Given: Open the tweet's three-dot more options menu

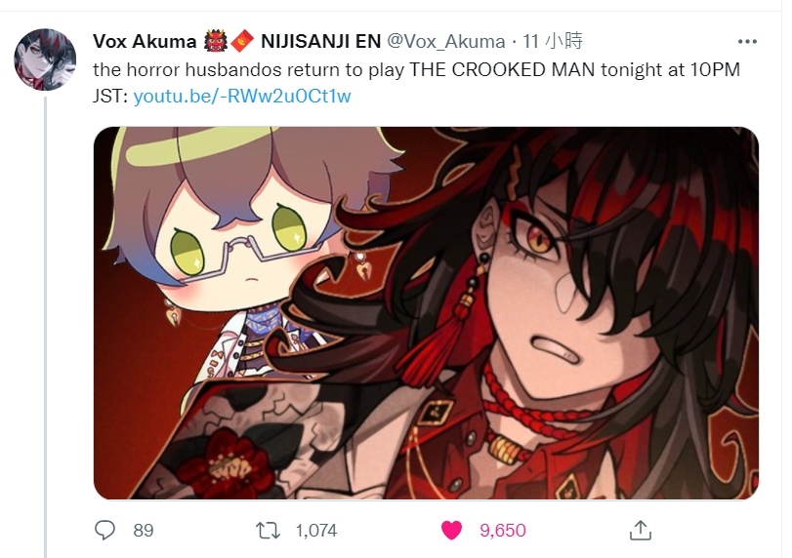Looking at the screenshot, I should pos(747,41).
